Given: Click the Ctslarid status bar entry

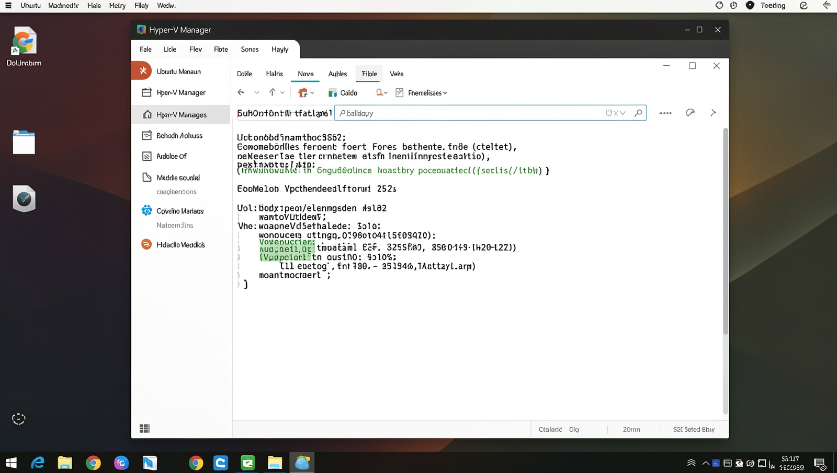Looking at the screenshot, I should [550, 429].
